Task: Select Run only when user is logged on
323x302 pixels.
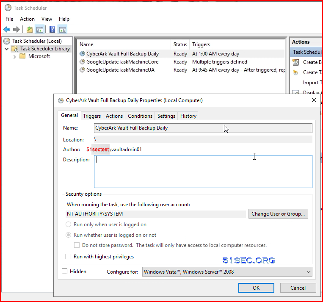Action: [69, 224]
